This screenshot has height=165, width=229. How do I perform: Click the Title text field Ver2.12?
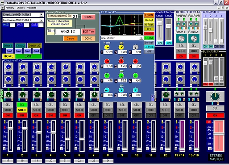coord(67,32)
